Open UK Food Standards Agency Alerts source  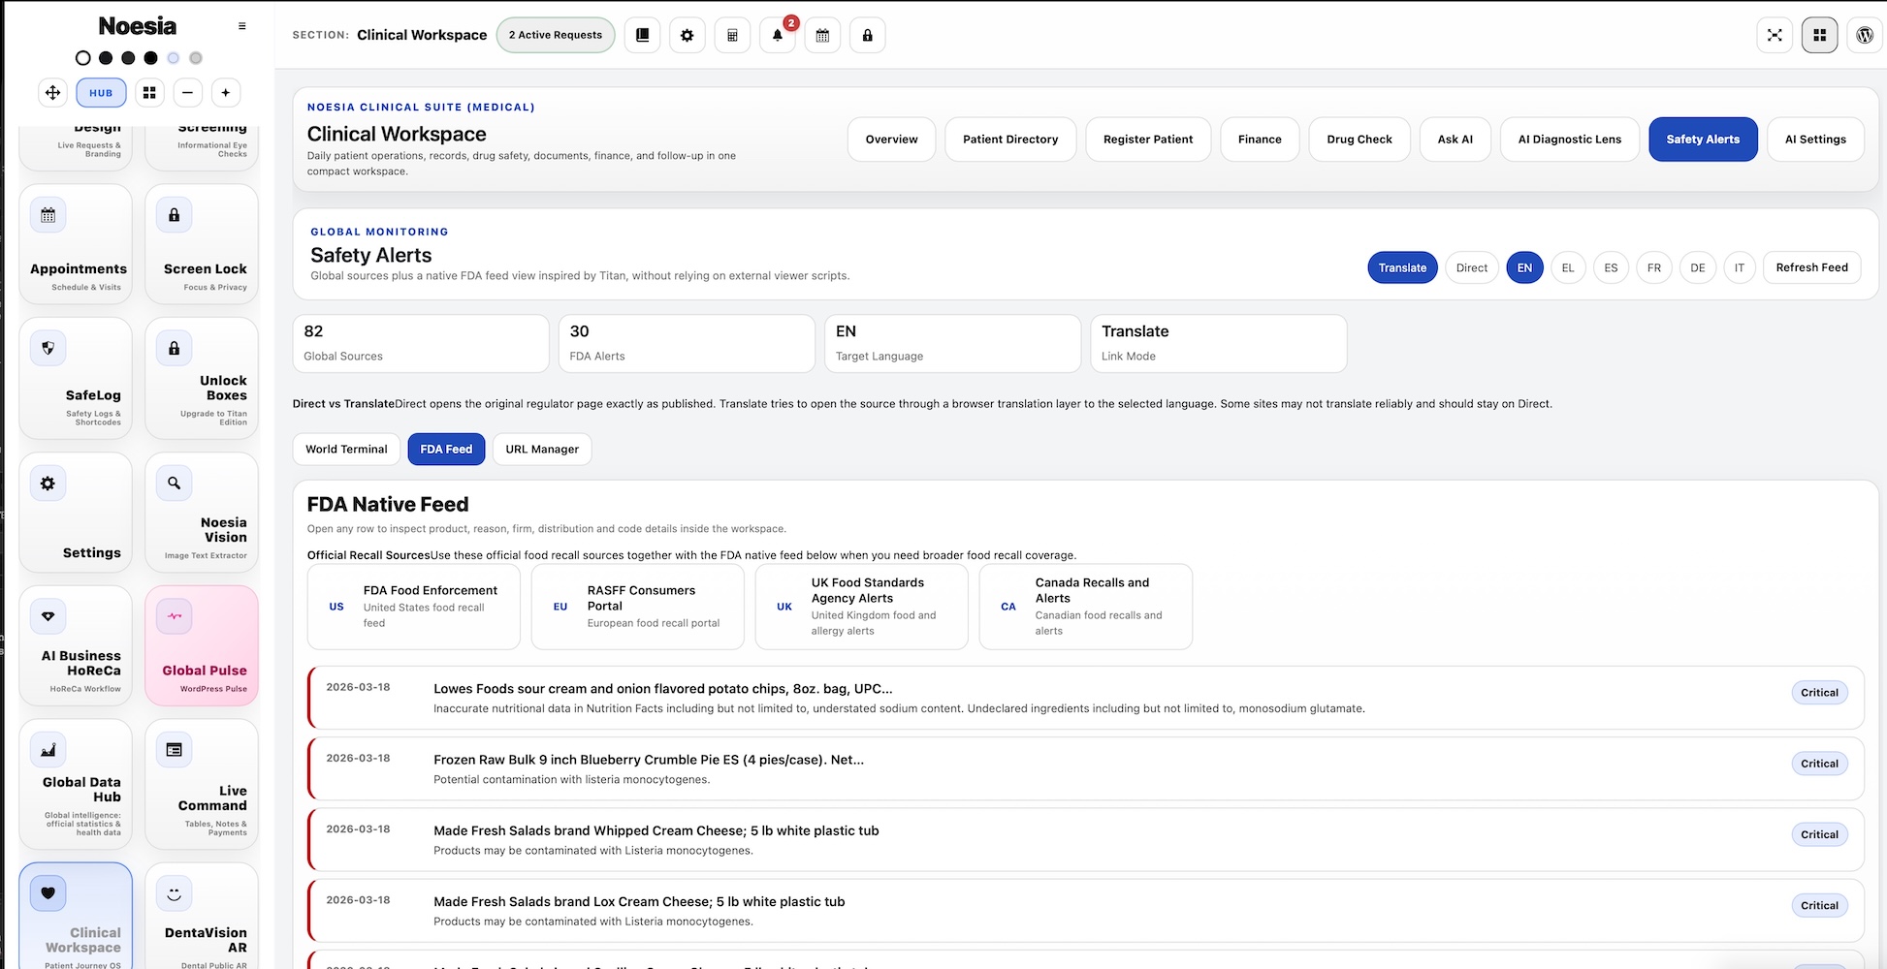(x=862, y=607)
